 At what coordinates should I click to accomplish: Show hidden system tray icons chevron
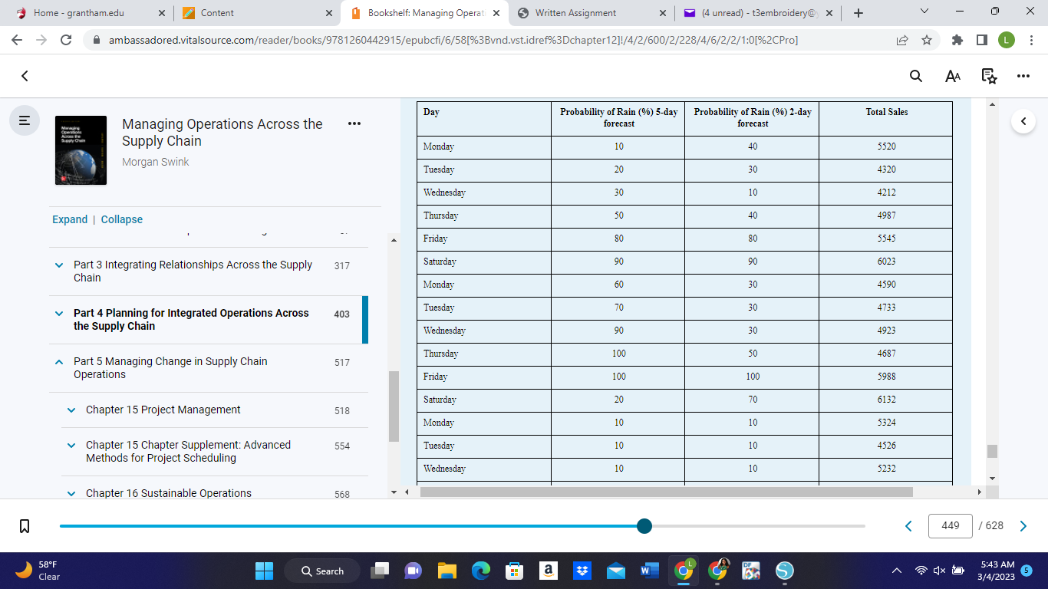[x=896, y=571]
